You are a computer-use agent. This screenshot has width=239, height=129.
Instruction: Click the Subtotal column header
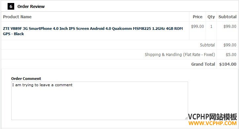point(227,17)
